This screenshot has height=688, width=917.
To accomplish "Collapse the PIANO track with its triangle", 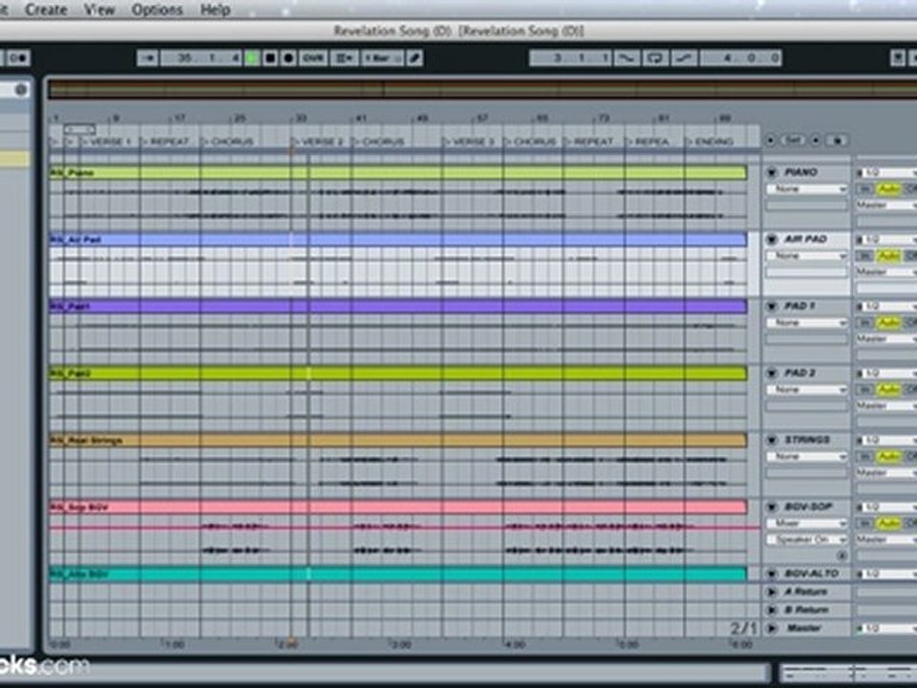I will (772, 172).
